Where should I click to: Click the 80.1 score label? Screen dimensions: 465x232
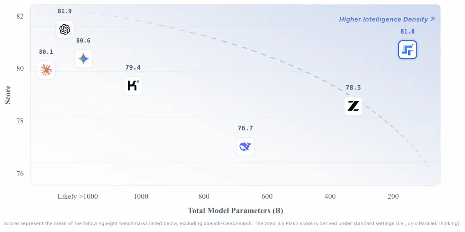[x=46, y=52]
